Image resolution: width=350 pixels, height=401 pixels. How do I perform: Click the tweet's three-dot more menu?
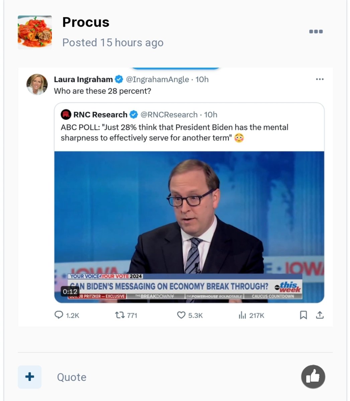click(320, 79)
